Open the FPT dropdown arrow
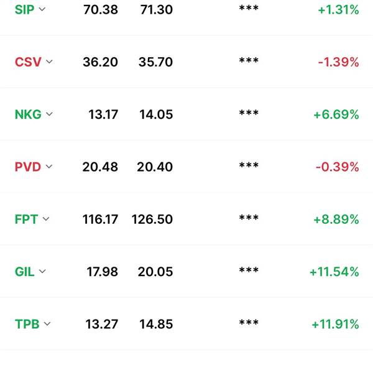The image size is (373, 373). point(46,219)
